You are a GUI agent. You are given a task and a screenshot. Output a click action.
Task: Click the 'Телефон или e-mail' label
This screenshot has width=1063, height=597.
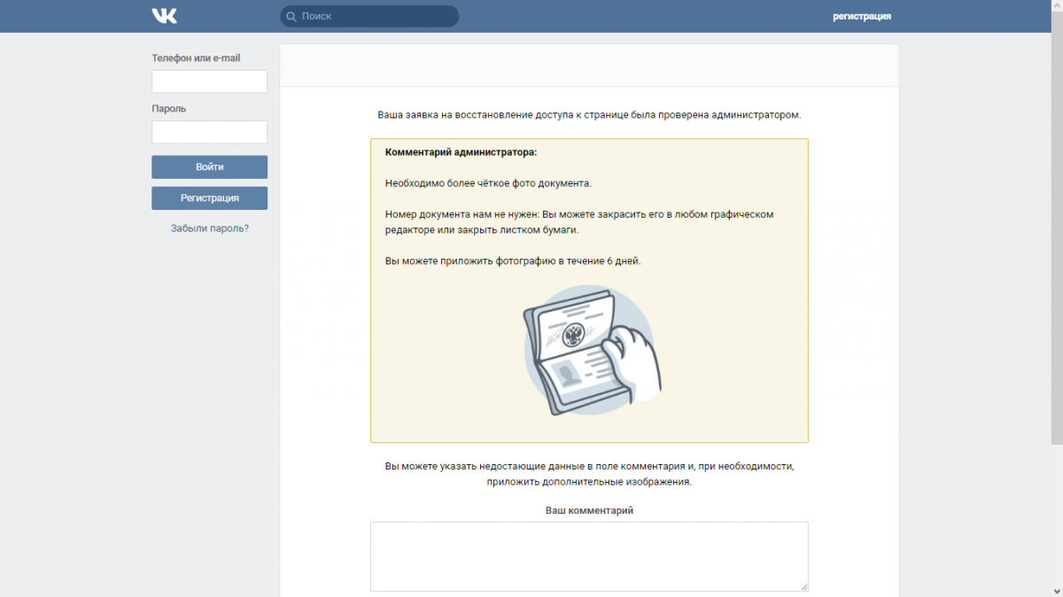[x=196, y=58]
